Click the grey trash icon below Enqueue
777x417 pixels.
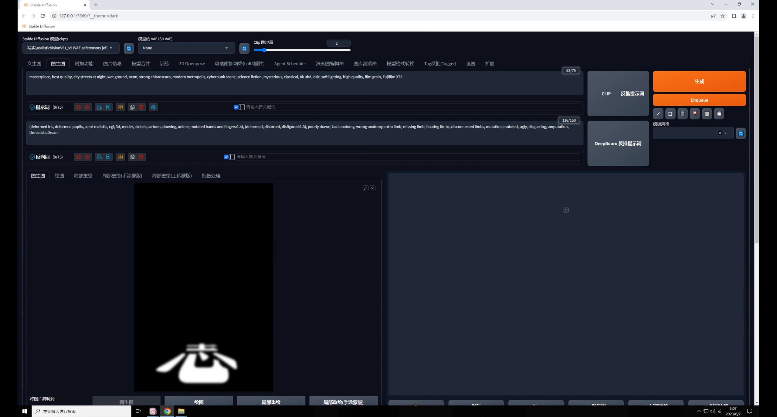(x=682, y=114)
